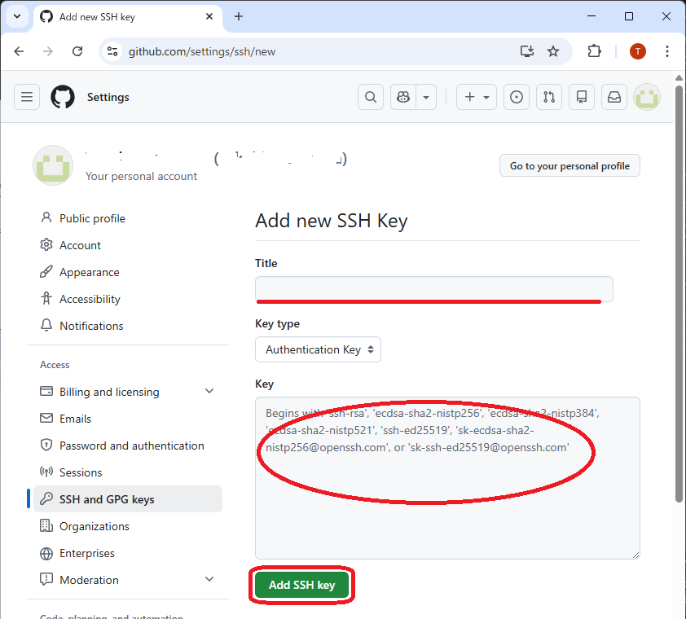Bookmark this page with the star icon

point(553,50)
